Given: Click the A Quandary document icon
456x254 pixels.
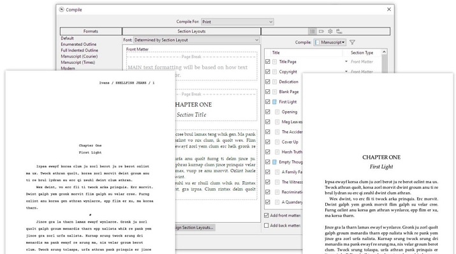Looking at the screenshot, I should click(x=277, y=202).
